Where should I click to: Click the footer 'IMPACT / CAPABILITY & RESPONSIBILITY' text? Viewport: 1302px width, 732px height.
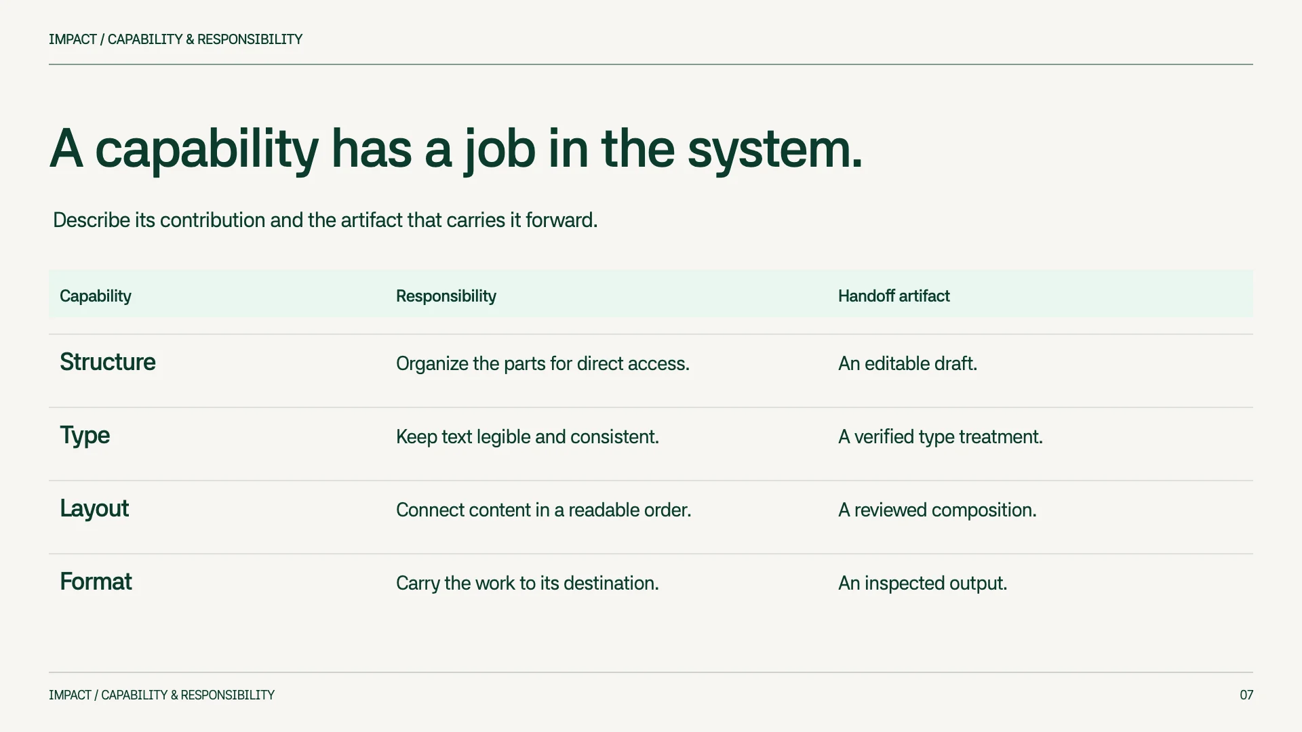pos(161,695)
